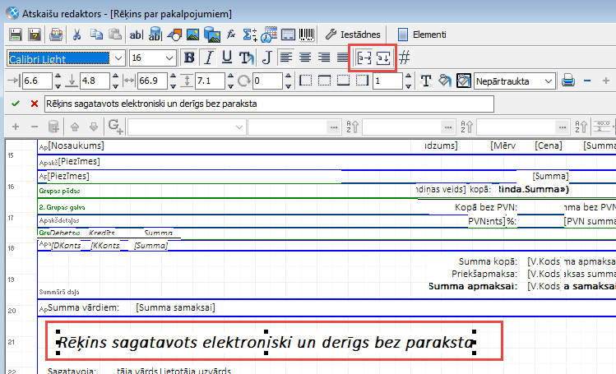Insert a picture element
This screenshot has height=374, width=616.
[193, 35]
